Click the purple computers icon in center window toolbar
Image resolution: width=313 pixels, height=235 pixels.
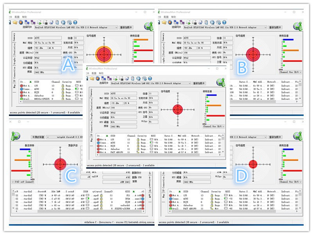tap(110, 79)
